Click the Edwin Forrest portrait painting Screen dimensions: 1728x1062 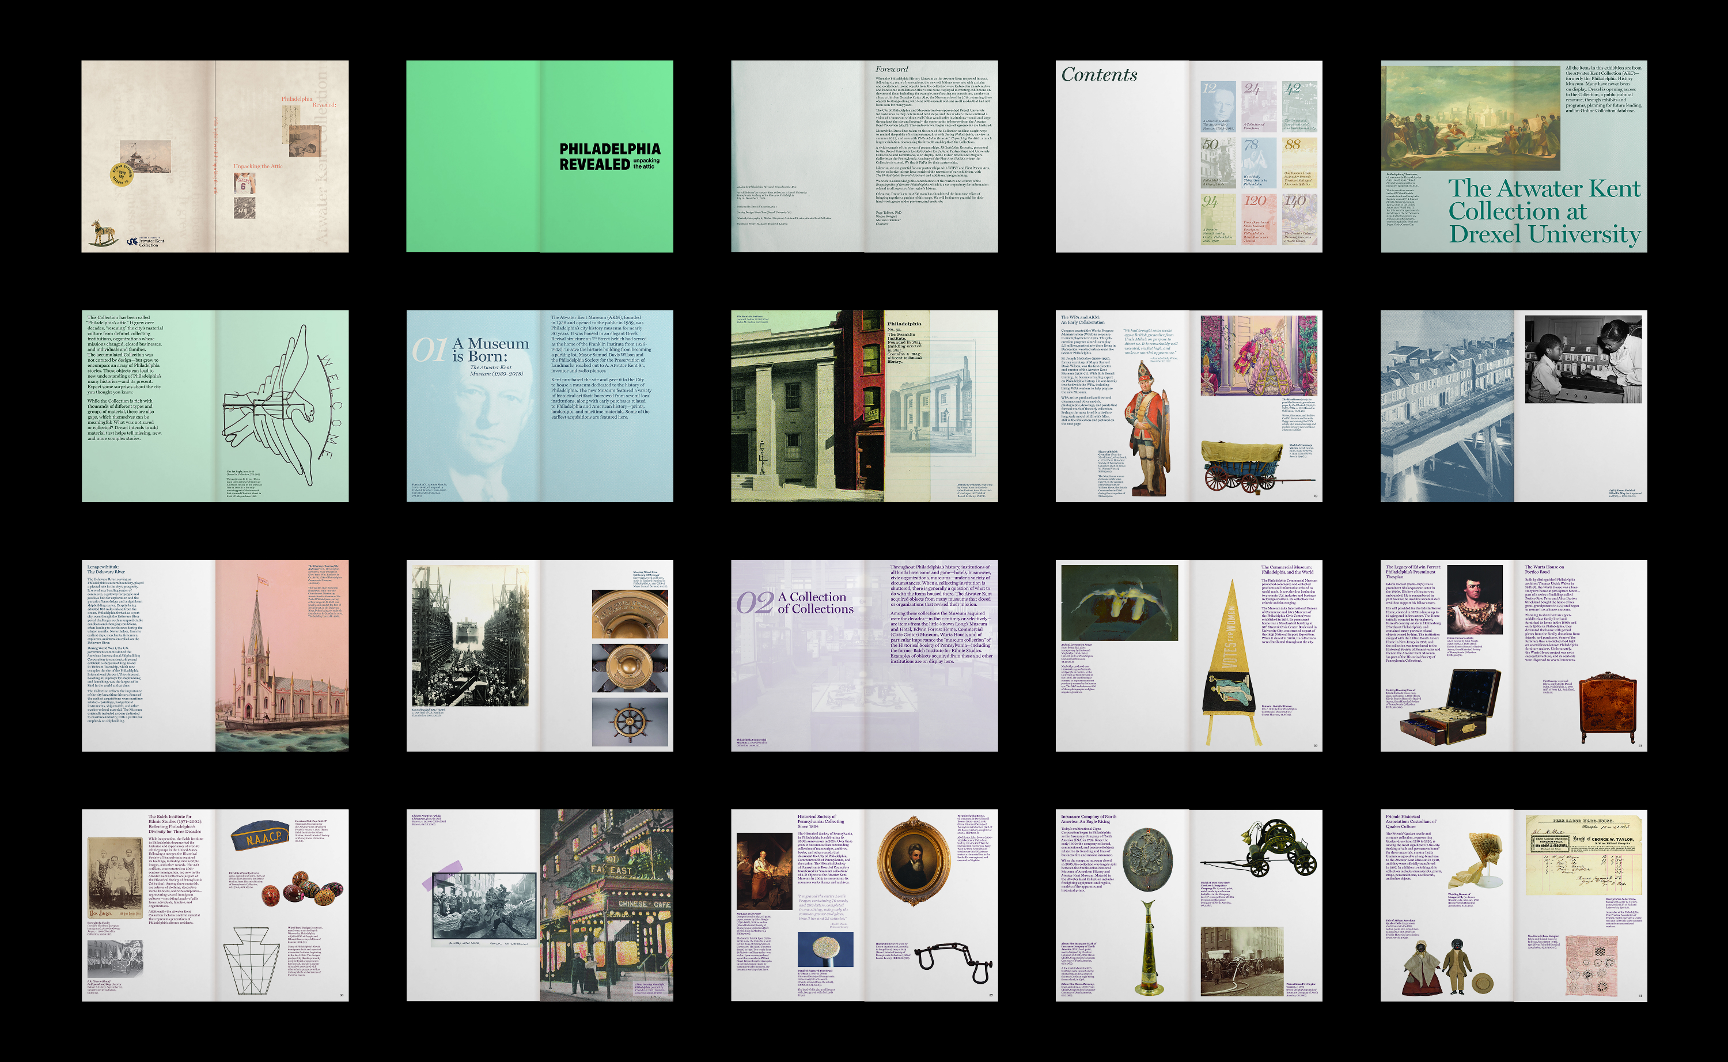click(1475, 600)
